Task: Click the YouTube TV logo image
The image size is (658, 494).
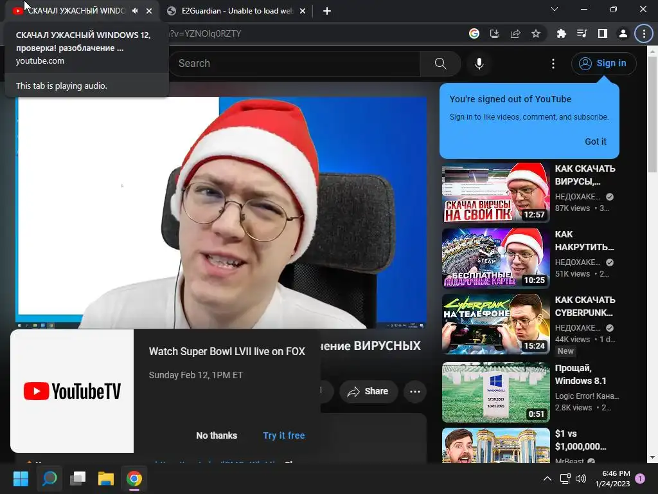Action: coord(72,391)
